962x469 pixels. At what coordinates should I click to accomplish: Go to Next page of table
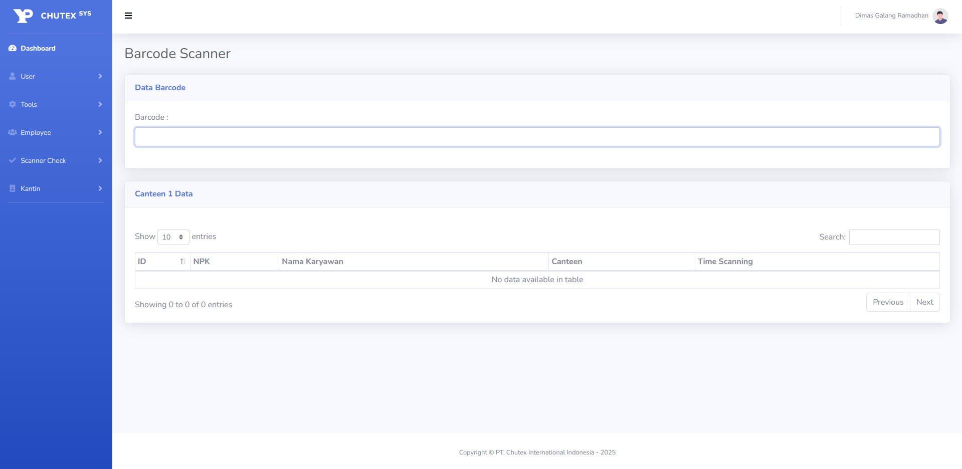pyautogui.click(x=924, y=302)
